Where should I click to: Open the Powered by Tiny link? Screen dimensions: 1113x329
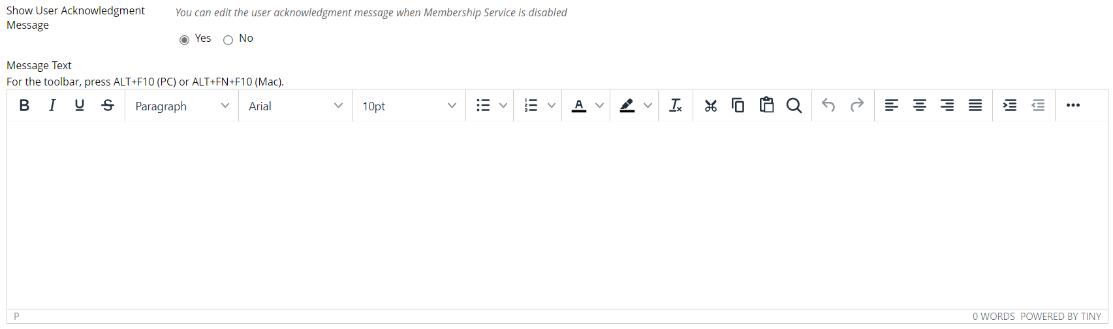1061,317
